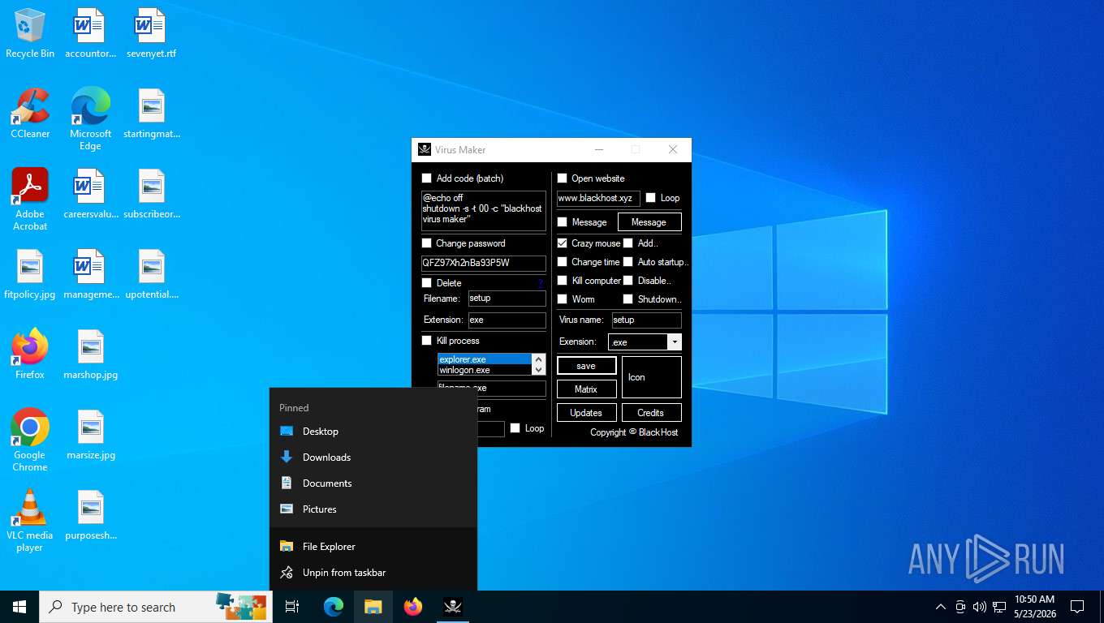Select Unpin from taskbar
The image size is (1104, 623).
(x=373, y=573)
